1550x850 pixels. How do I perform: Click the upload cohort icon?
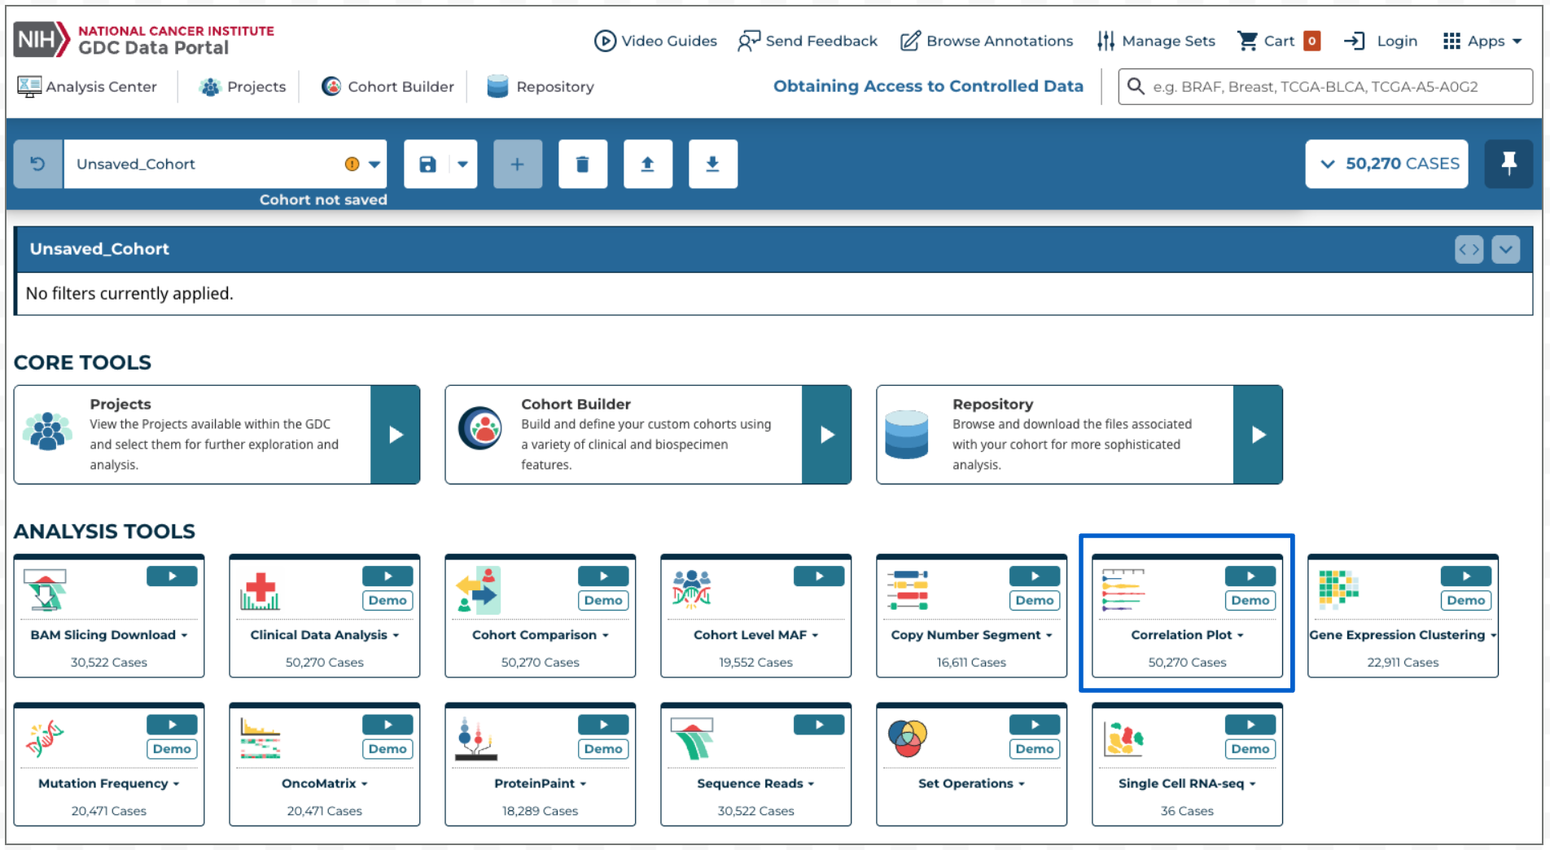[647, 164]
